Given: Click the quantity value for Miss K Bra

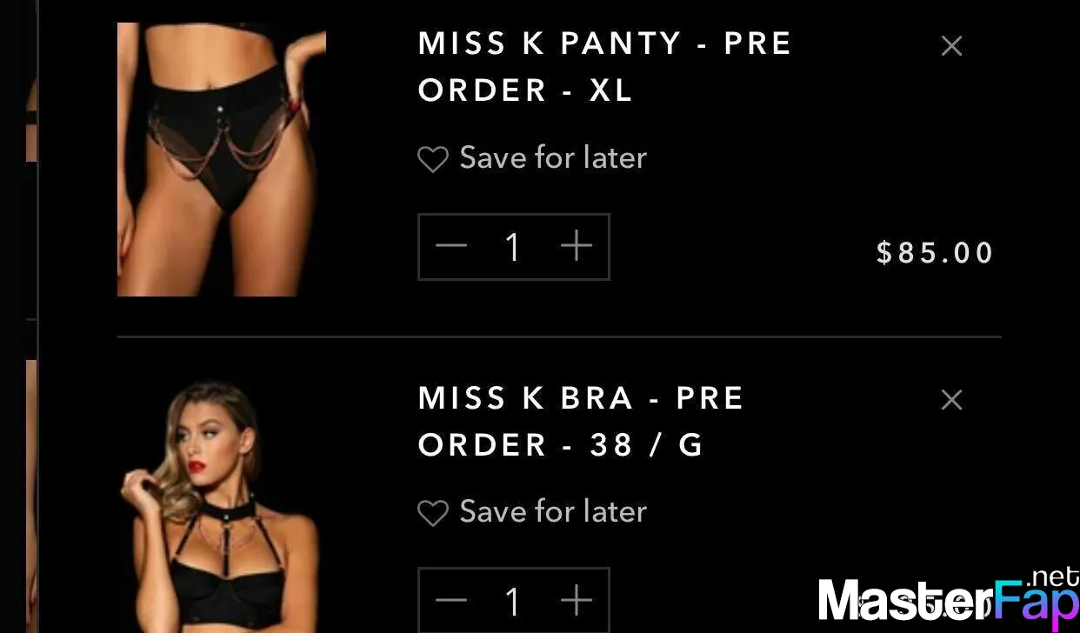Looking at the screenshot, I should point(513,601).
